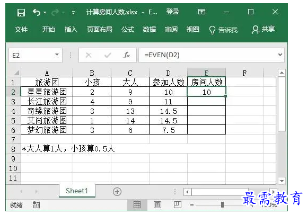Select column D header
Image resolution: width=307 pixels, height=215 pixels.
[168, 73]
